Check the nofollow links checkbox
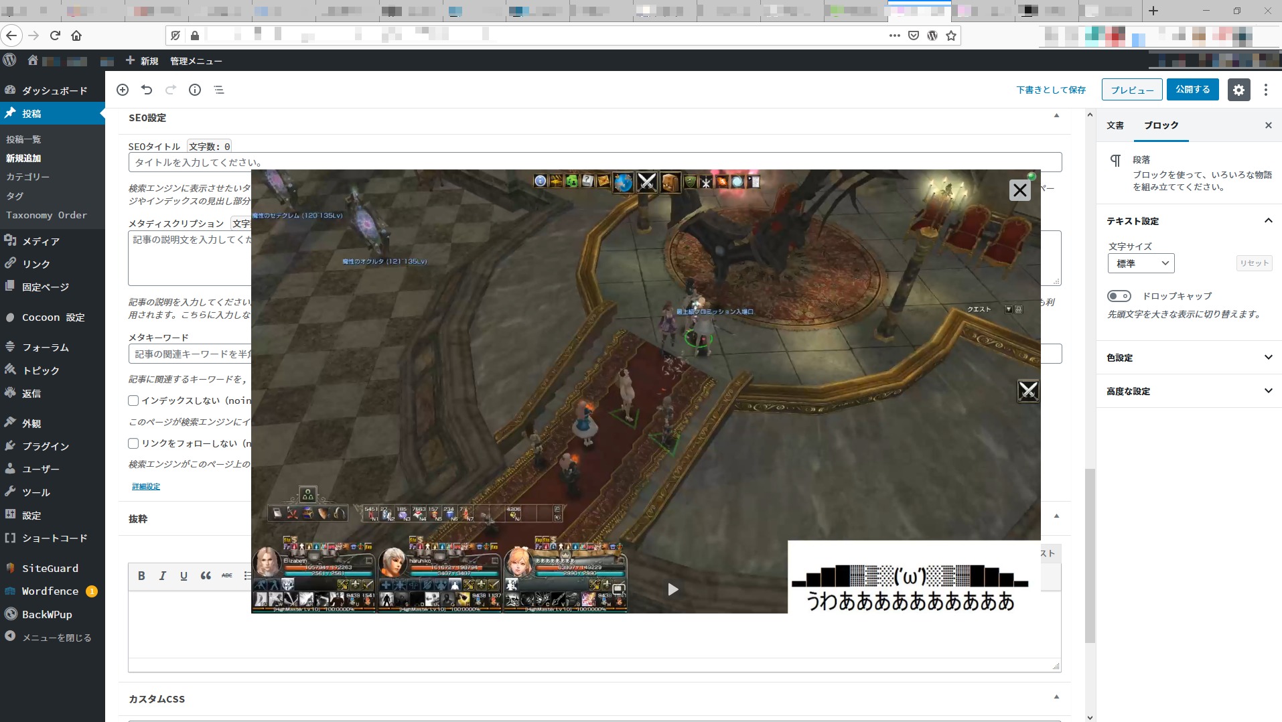The height and width of the screenshot is (722, 1282). 133,443
